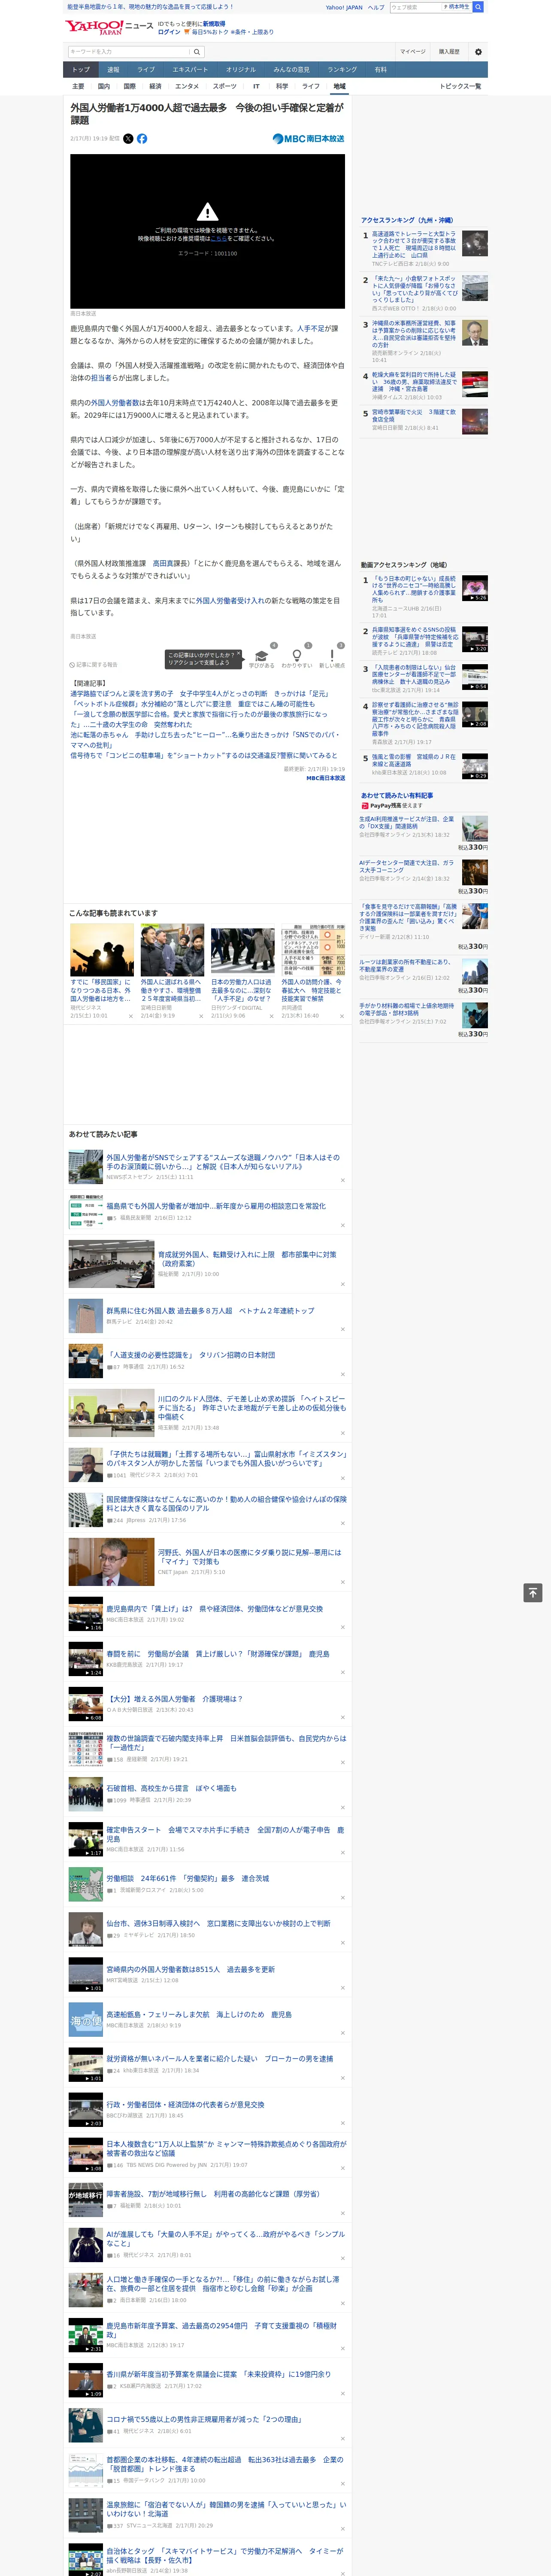The width and height of the screenshot is (551, 2576).
Task: Click the ヘルプ link at top
Action: 376,7
